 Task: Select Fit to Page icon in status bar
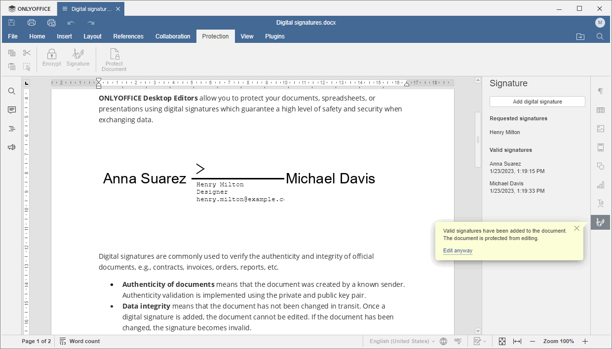coord(502,341)
